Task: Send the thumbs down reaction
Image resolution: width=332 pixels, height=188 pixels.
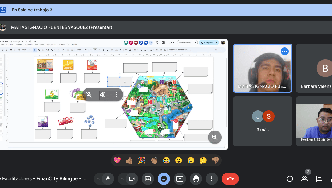Action: coord(215,161)
